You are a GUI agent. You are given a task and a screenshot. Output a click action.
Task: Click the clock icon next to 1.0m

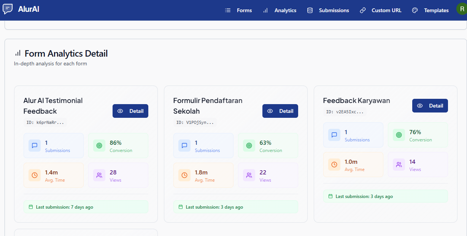[x=334, y=165]
